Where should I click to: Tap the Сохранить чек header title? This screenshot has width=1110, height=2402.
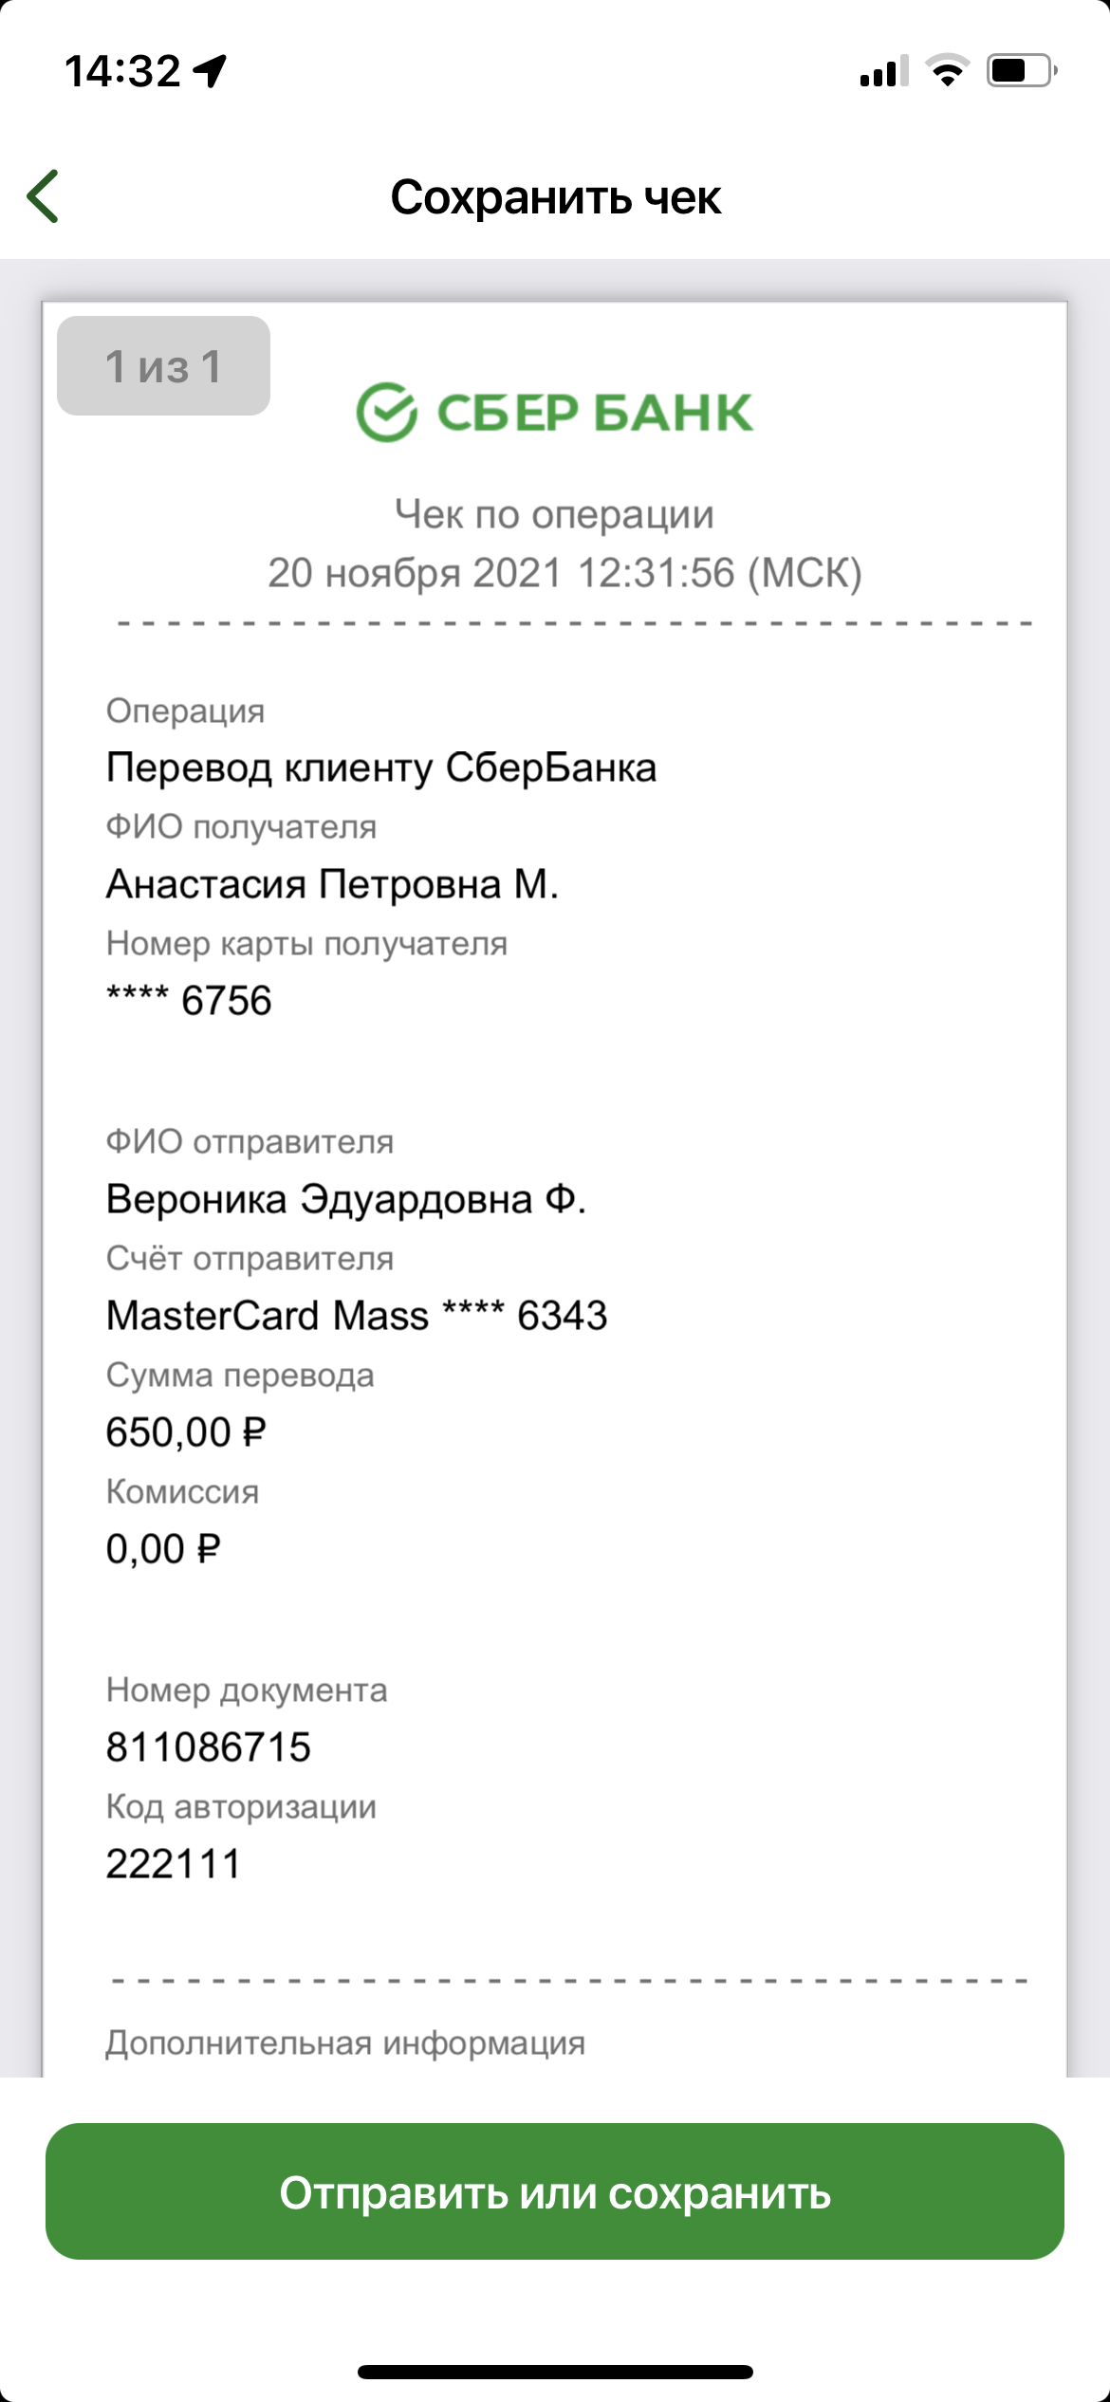pos(556,197)
